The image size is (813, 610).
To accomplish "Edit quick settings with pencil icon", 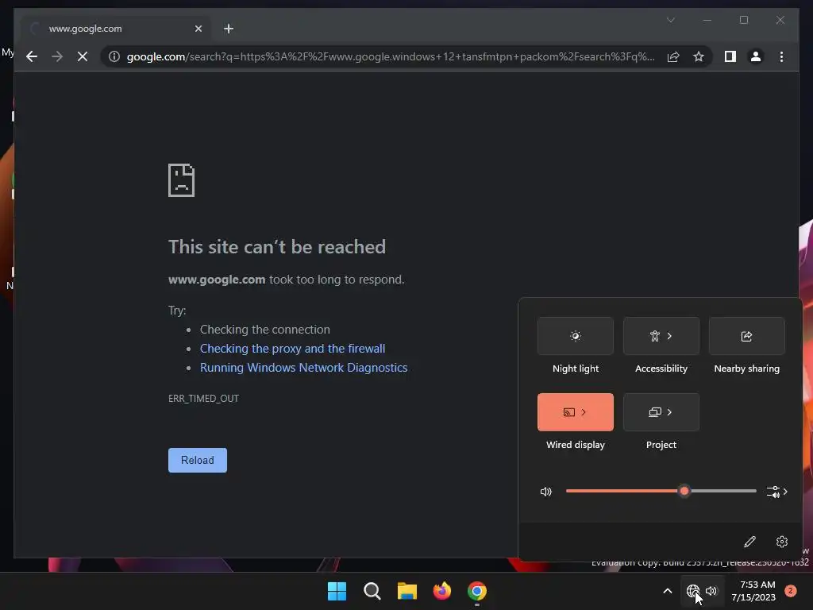I will tap(749, 542).
